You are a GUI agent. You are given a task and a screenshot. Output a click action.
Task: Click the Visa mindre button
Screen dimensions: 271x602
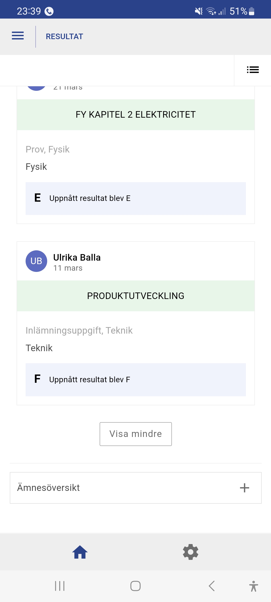136,434
